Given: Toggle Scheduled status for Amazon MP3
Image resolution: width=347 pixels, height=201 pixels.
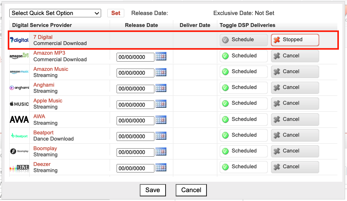Looking at the screenshot, I should coord(244,56).
